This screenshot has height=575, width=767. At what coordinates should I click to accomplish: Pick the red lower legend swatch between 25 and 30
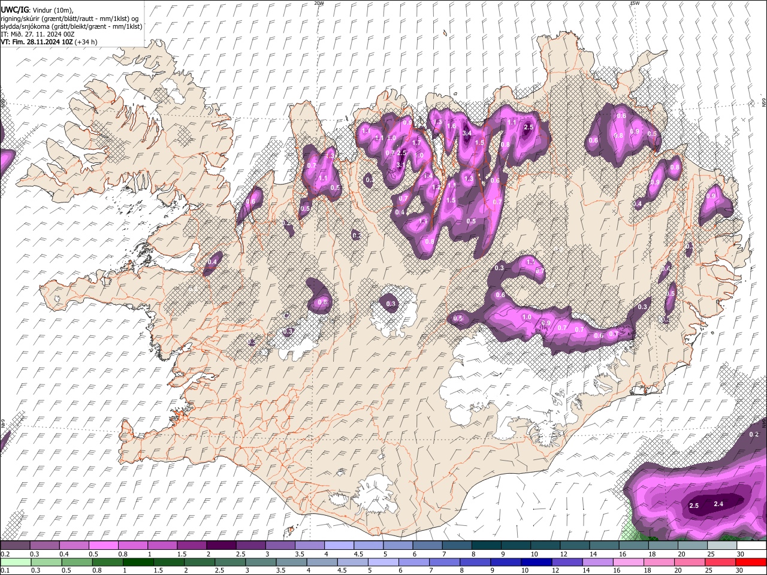pos(721,562)
